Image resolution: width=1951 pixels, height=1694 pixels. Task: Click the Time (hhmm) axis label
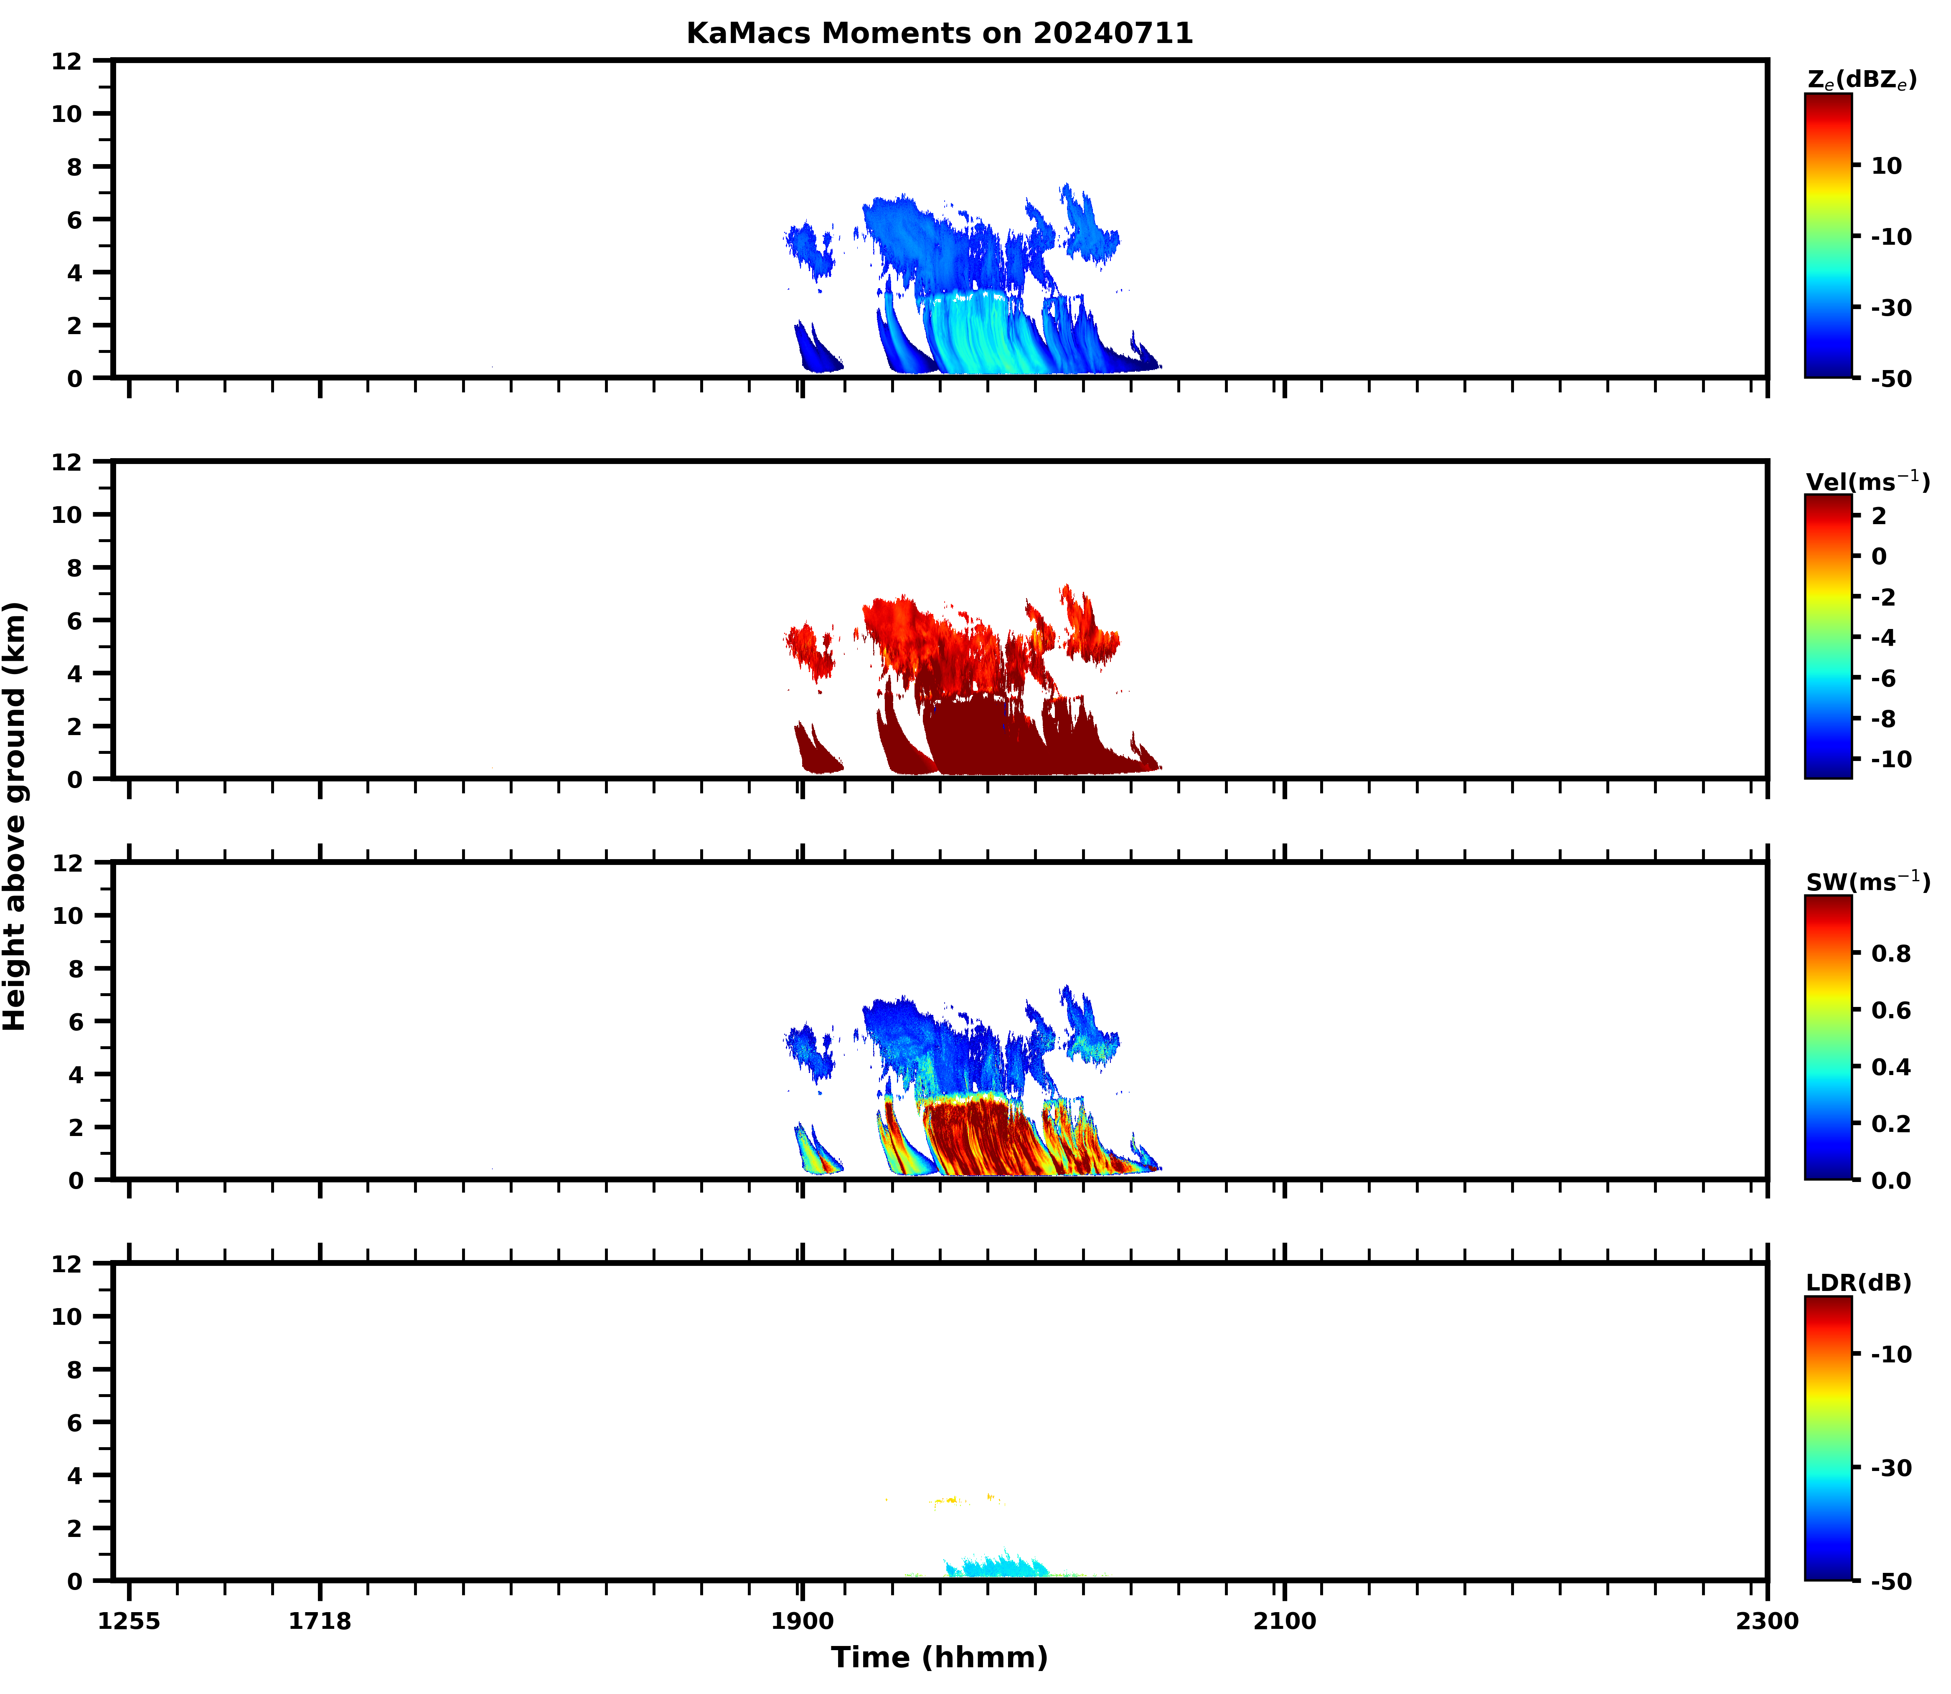[938, 1657]
